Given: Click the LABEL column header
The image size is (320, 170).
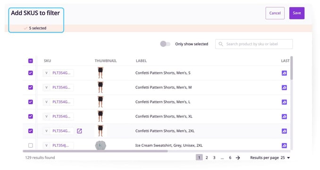Looking at the screenshot, I should pyautogui.click(x=141, y=61).
